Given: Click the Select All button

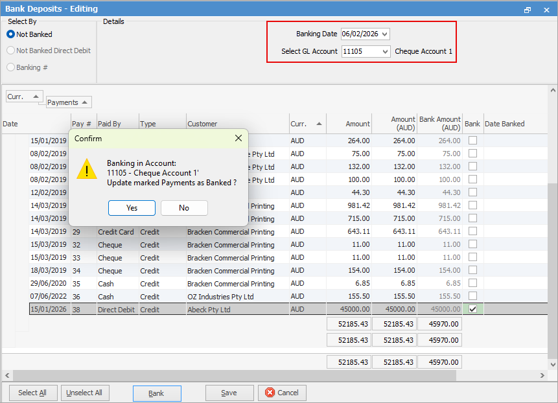Looking at the screenshot, I should pos(32,393).
